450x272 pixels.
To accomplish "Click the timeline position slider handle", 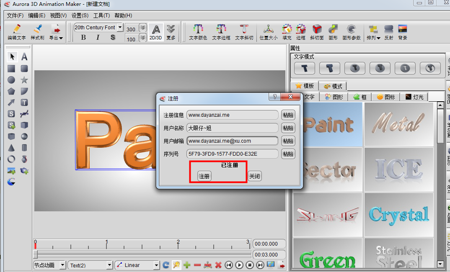I will 36,254.
